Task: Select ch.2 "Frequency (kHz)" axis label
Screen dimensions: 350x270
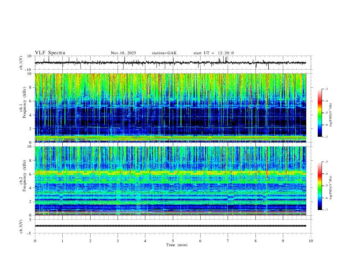Action: [x=24, y=176]
